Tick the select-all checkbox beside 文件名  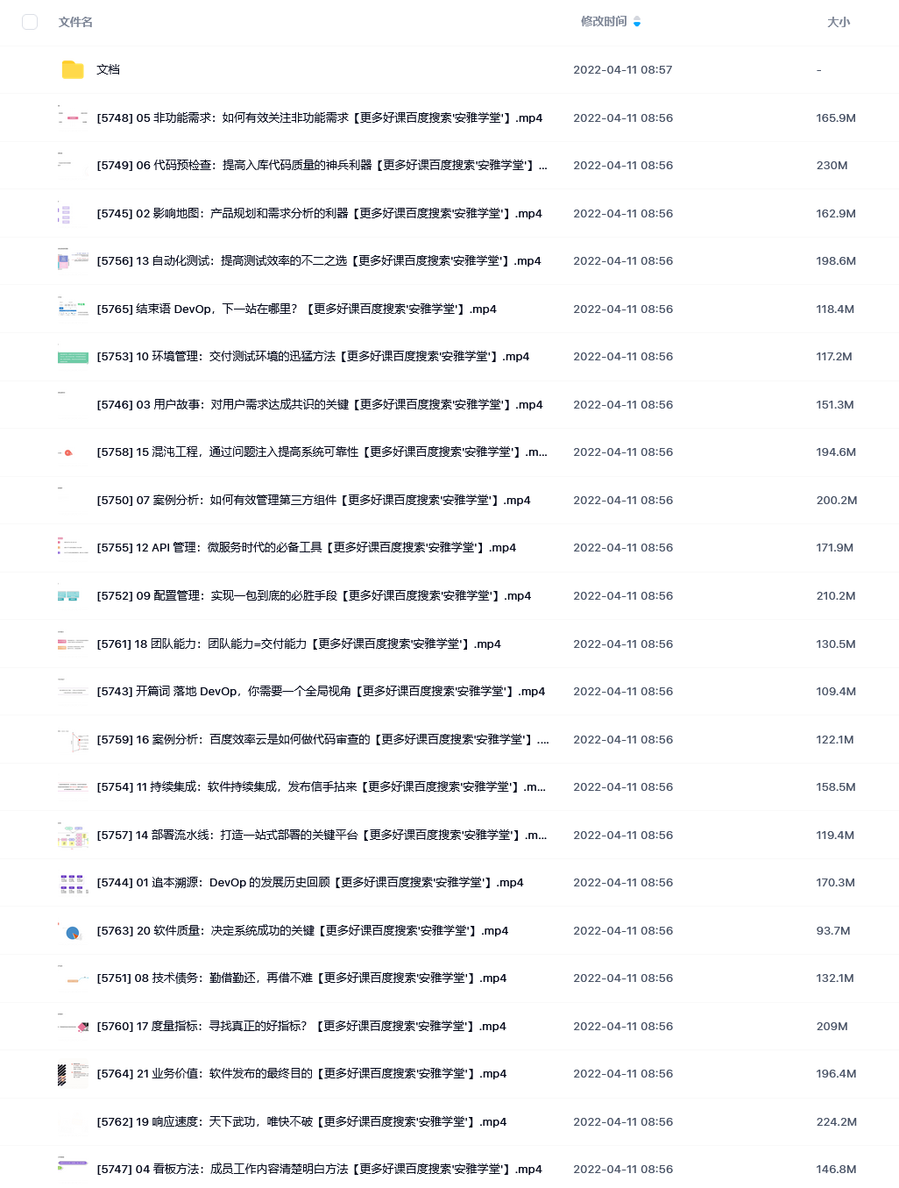(x=30, y=22)
